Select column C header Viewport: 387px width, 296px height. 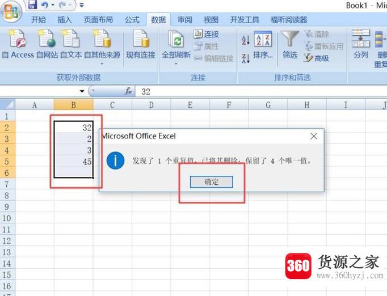112,105
